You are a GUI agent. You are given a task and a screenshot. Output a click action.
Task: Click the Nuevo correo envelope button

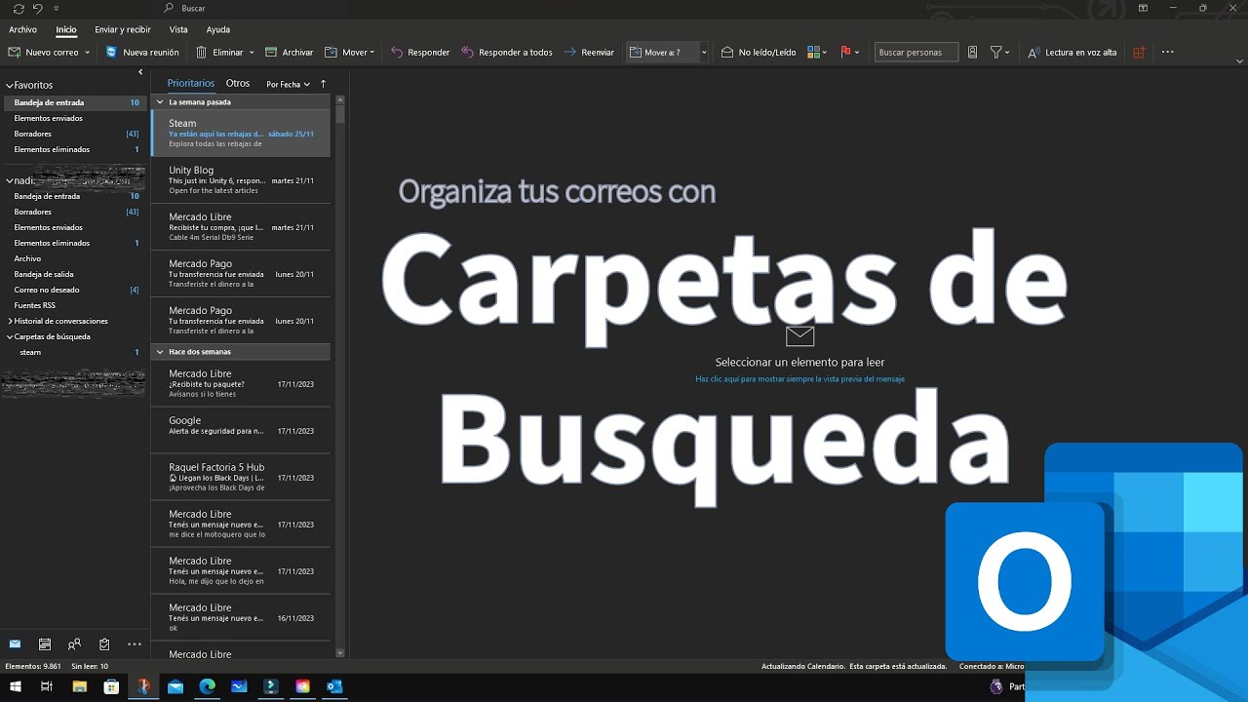point(43,53)
